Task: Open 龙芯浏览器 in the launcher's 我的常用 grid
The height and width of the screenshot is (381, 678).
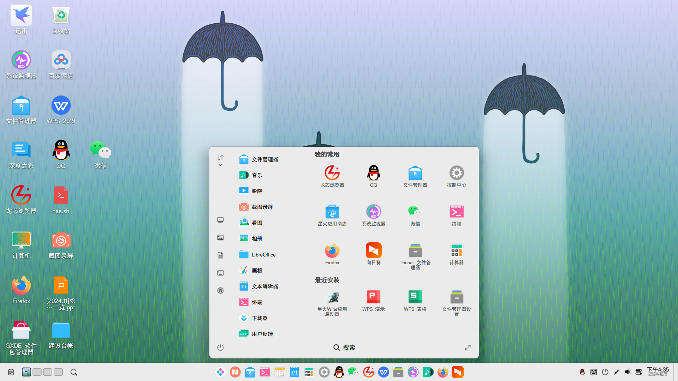Action: coord(332,176)
